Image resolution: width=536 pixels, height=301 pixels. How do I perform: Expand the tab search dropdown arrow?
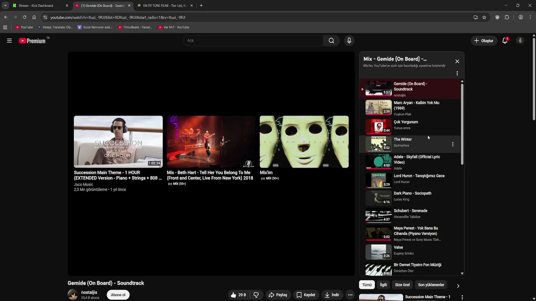coord(5,5)
